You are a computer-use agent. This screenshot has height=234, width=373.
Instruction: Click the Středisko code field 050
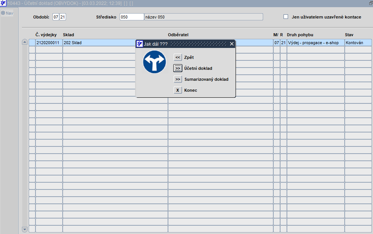coord(132,17)
